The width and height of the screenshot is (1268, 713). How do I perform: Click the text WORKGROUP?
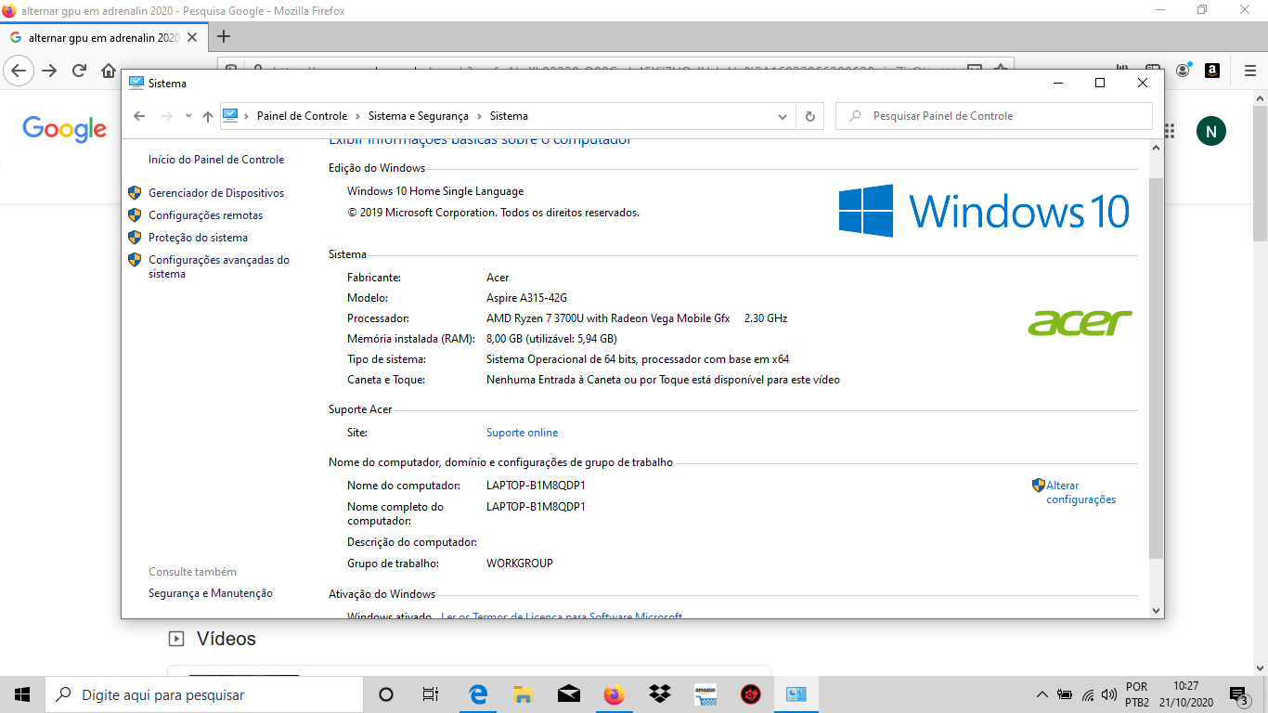[x=520, y=564]
